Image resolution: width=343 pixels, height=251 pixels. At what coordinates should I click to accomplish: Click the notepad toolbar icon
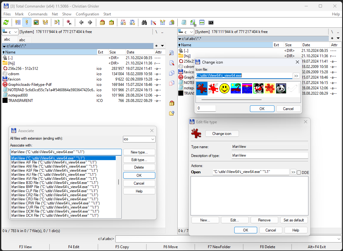click(184, 22)
